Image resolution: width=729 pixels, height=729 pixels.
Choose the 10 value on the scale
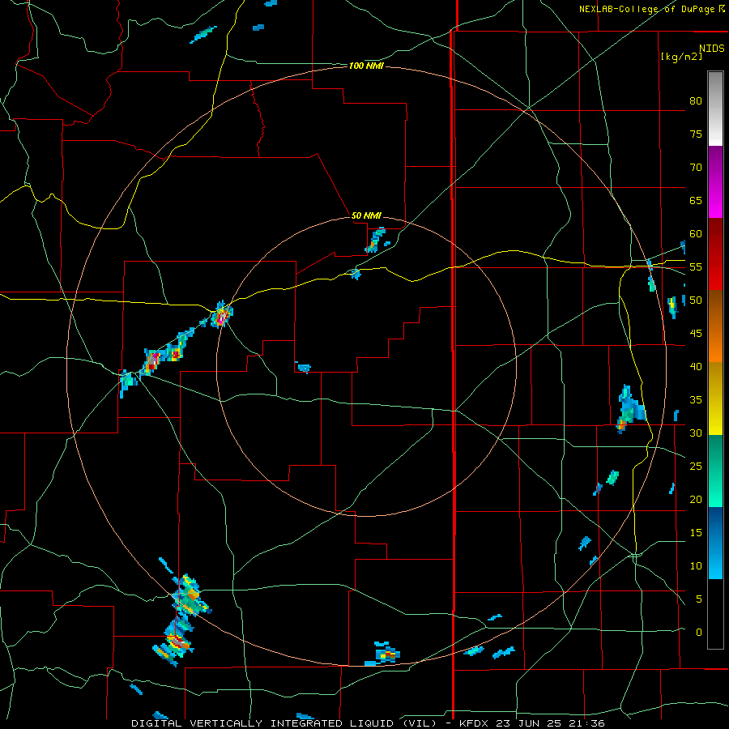click(696, 566)
